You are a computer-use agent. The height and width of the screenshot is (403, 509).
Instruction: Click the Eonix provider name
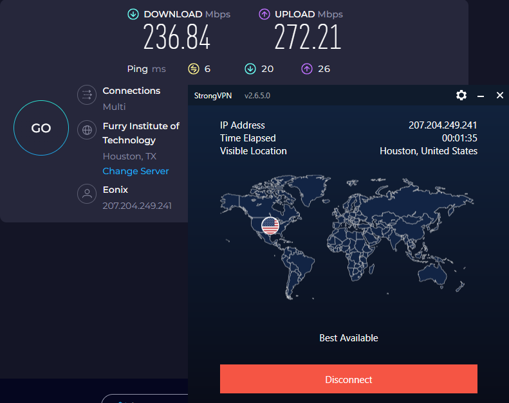point(115,190)
